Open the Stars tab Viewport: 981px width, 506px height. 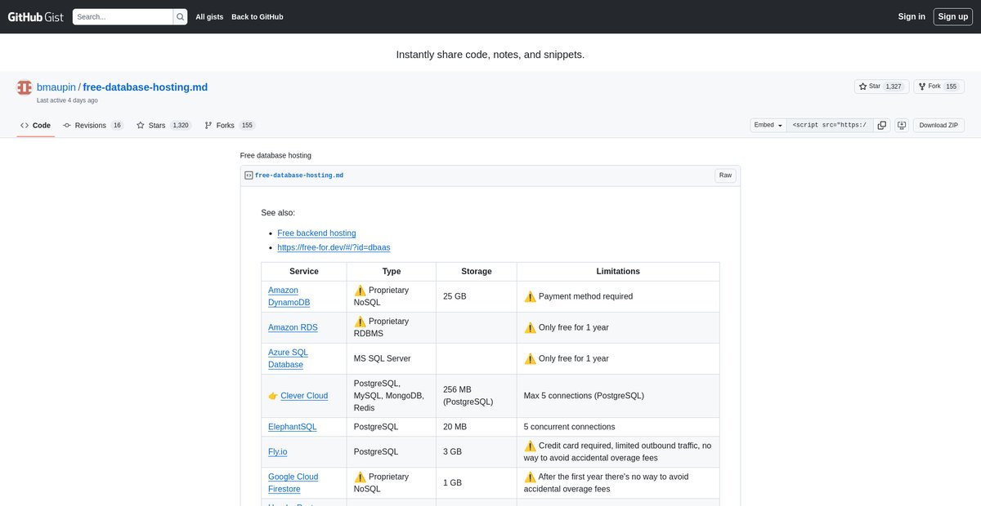pyautogui.click(x=163, y=126)
